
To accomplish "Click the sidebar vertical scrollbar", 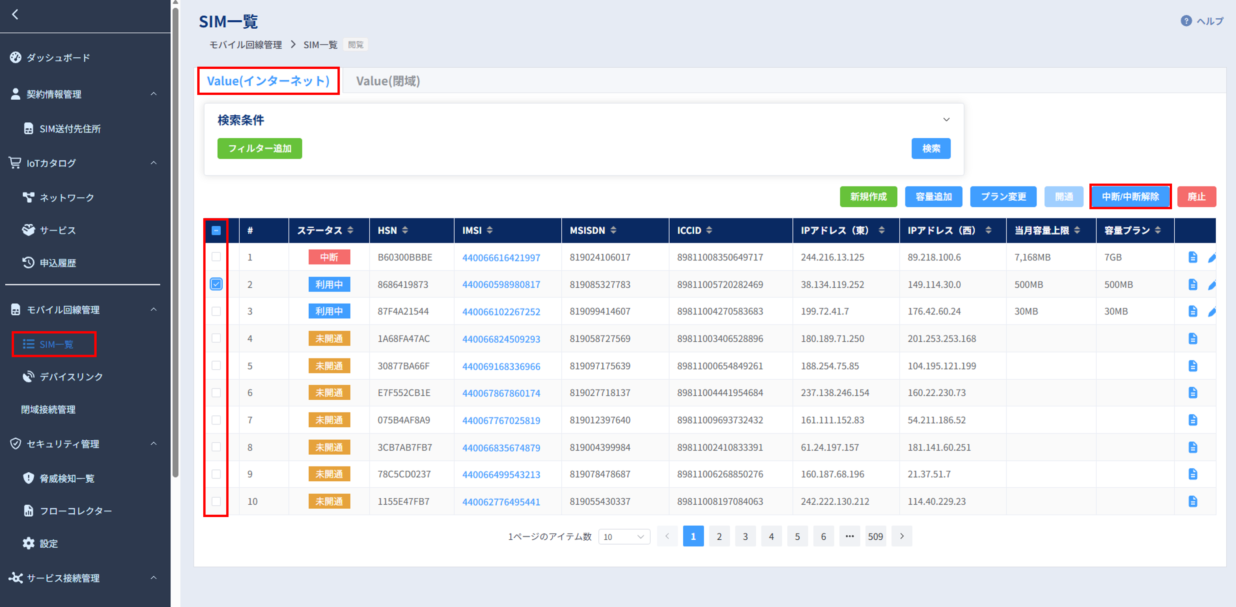I will coord(176,240).
